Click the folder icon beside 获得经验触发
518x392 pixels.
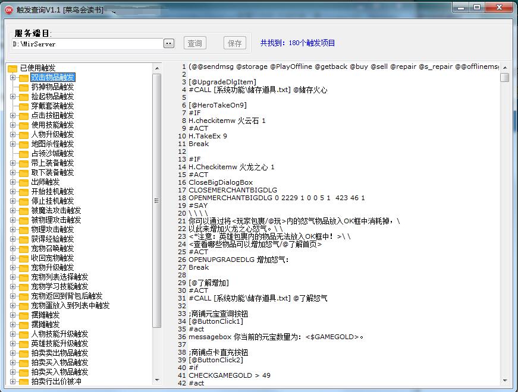24,239
